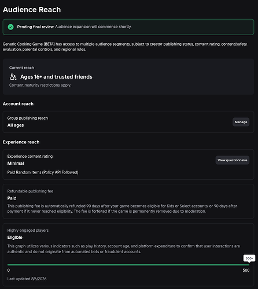258x289 pixels.
Task: Click the paragraph starting 'This graph utilizes'
Action: [x=124, y=249]
